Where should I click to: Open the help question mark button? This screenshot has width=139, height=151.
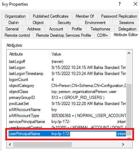click(120, 4)
